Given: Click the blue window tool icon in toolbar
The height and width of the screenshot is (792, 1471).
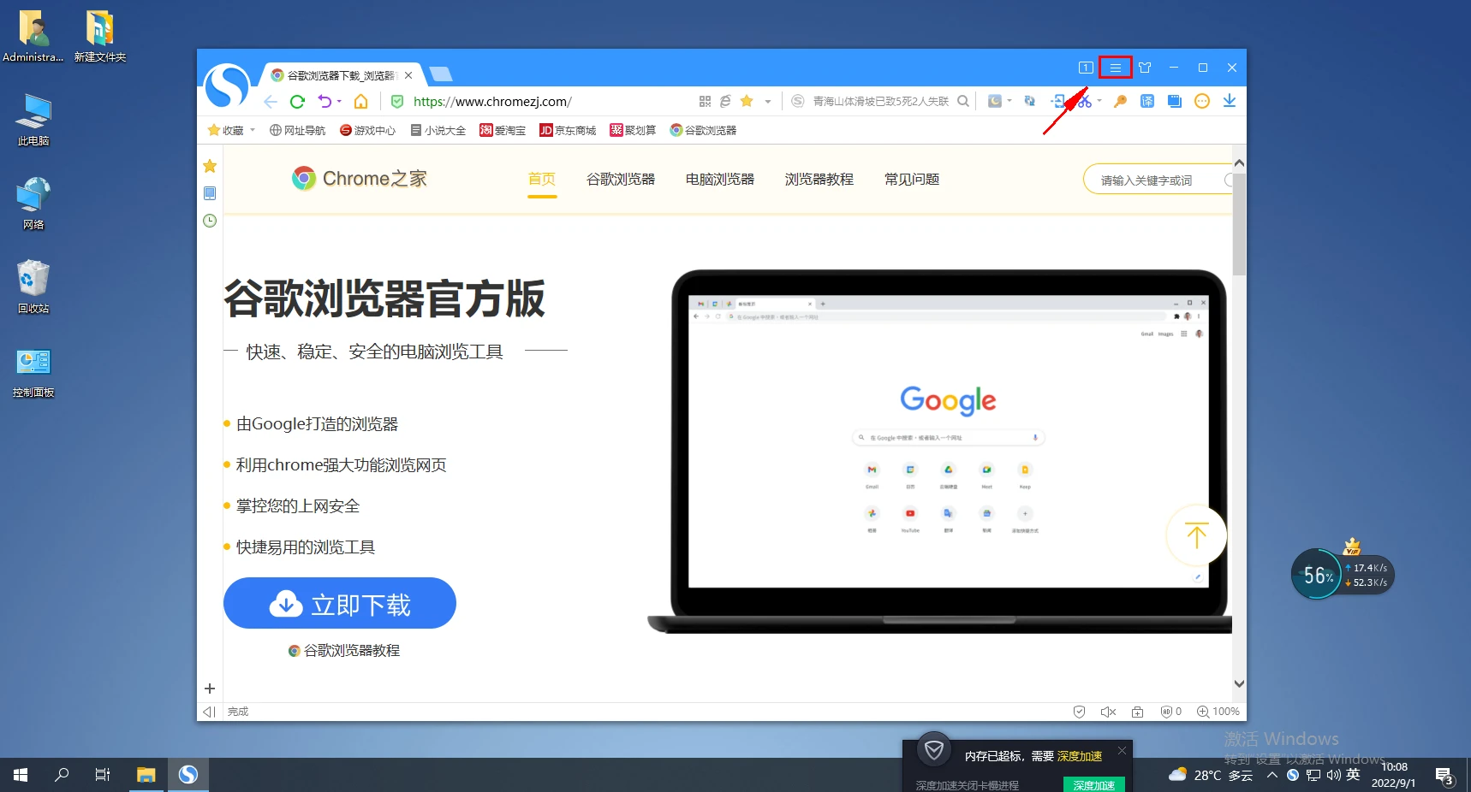Looking at the screenshot, I should [1175, 101].
